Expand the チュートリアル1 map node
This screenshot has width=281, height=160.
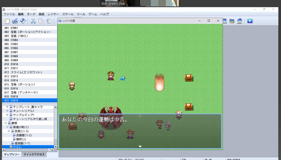tap(7, 111)
